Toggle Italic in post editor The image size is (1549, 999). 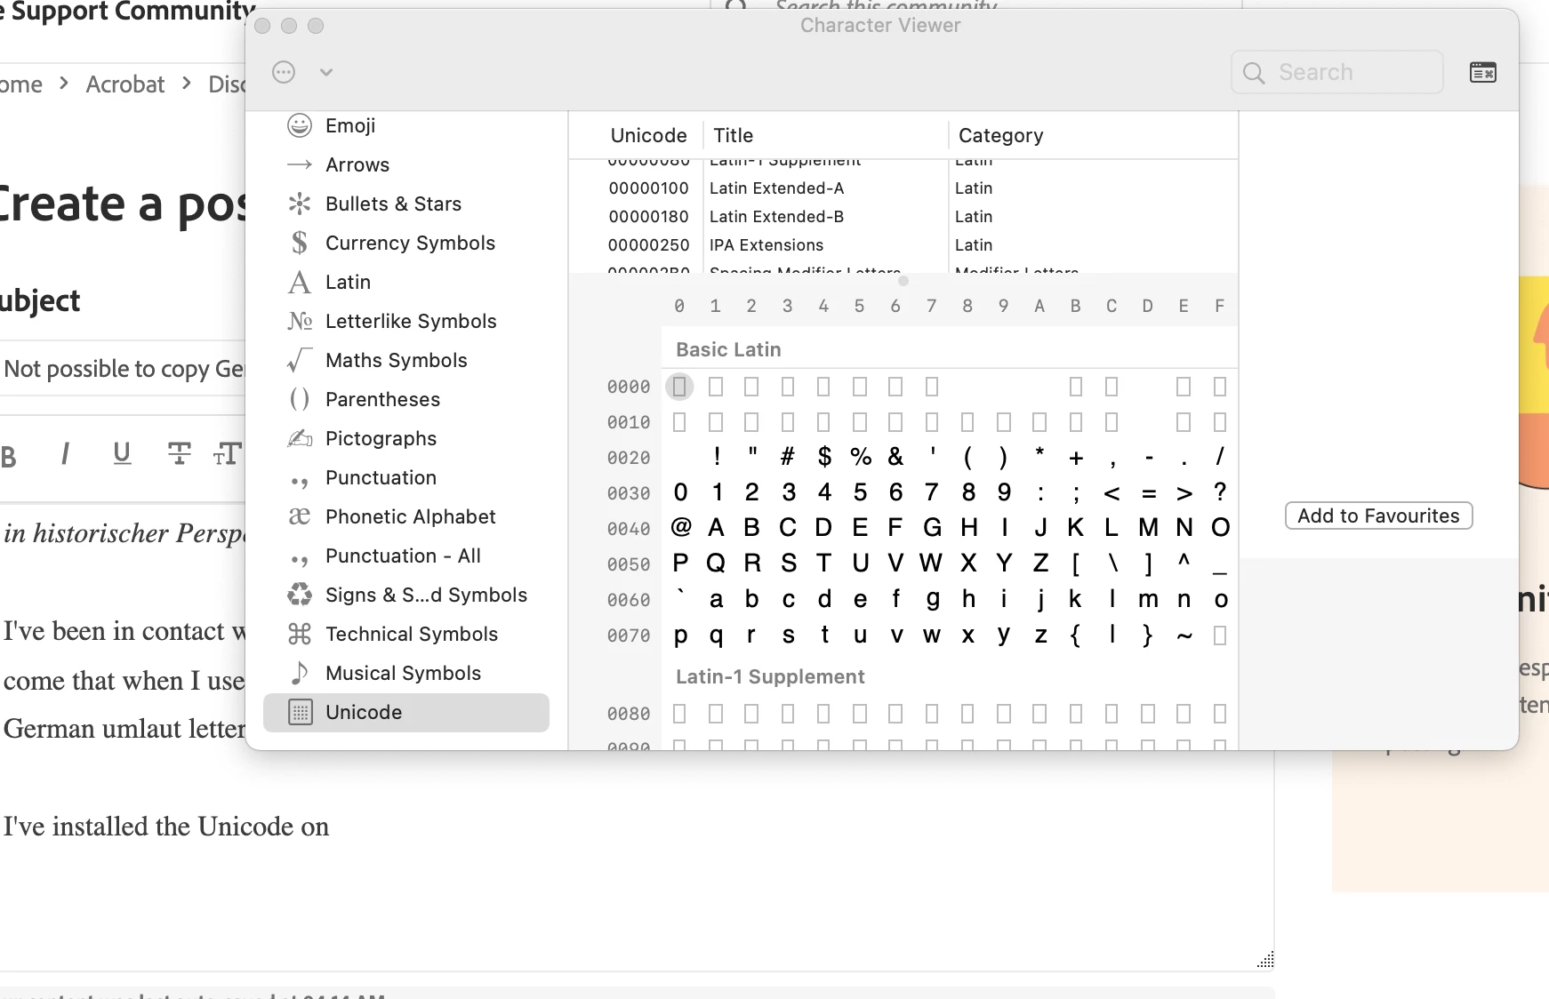coord(65,454)
